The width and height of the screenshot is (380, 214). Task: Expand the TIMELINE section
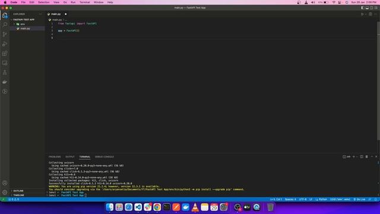click(x=18, y=195)
